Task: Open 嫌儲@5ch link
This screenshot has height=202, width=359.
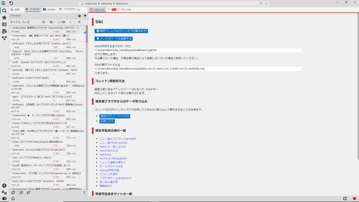Action: coord(106,186)
